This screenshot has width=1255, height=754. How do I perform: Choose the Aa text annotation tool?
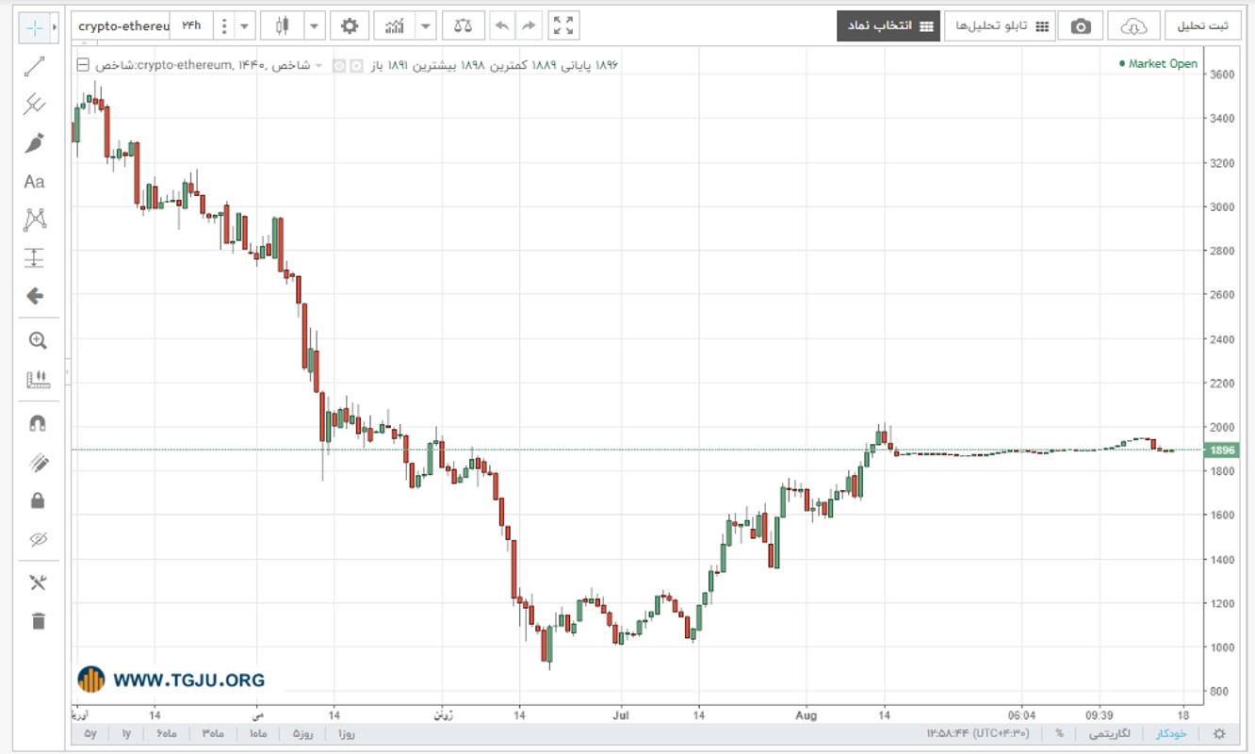click(35, 182)
